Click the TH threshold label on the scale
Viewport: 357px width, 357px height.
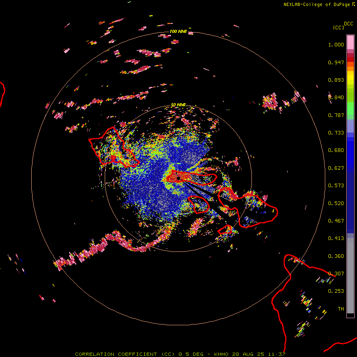341,309
